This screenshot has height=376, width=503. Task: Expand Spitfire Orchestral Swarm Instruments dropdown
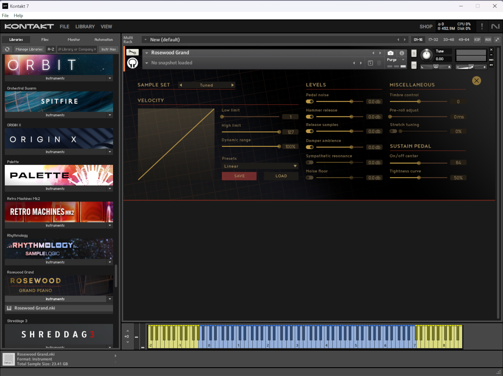[110, 115]
